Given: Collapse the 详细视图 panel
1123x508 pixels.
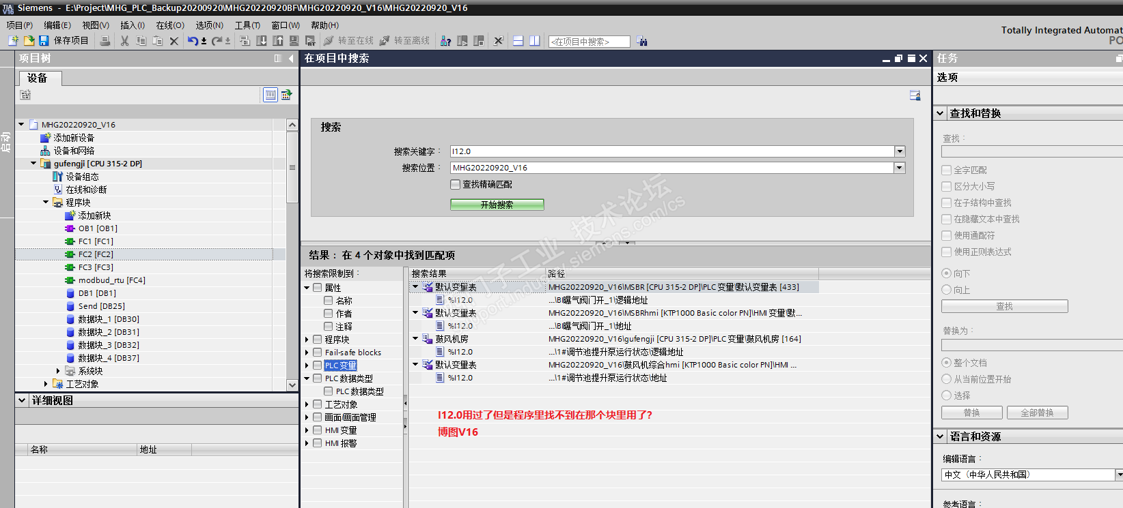Looking at the screenshot, I should tap(23, 400).
